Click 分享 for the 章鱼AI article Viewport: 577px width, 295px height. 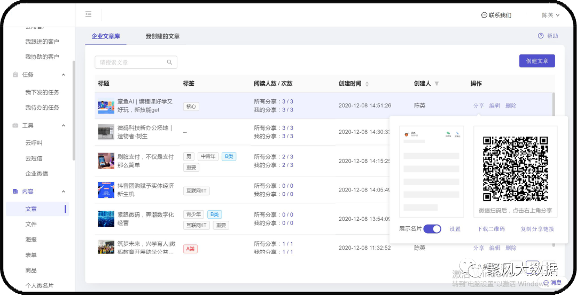point(479,106)
